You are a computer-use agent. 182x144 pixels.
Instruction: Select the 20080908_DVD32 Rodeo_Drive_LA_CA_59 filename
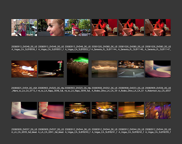104,89
